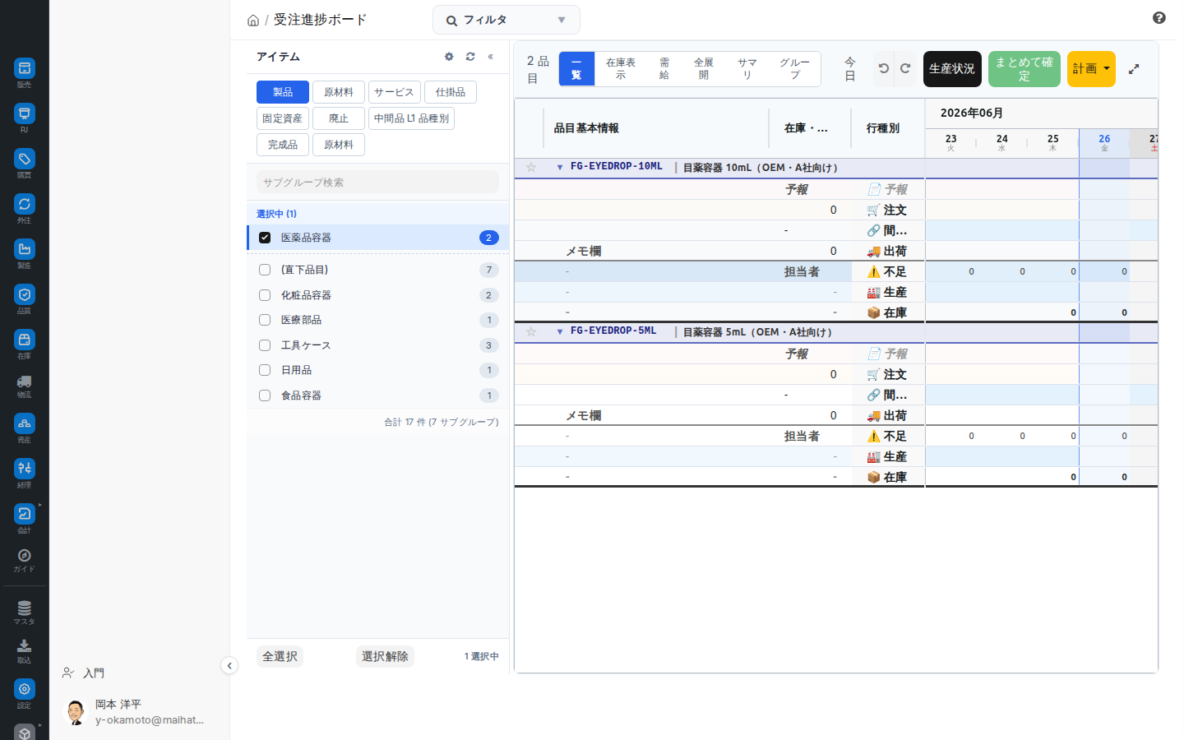Viewport: 1184px width, 740px height.
Task: Open the 販売 sales module in sidebar
Action: (25, 69)
